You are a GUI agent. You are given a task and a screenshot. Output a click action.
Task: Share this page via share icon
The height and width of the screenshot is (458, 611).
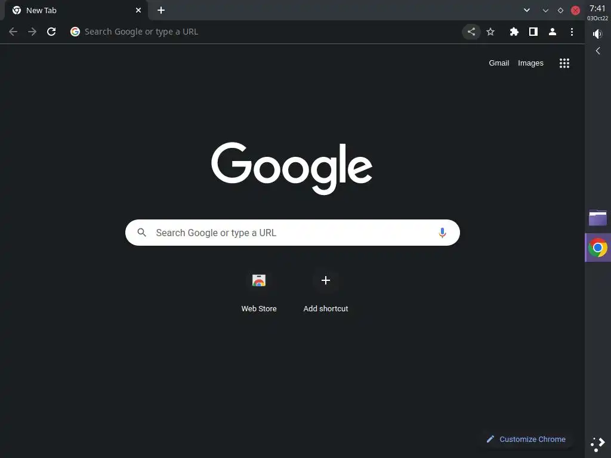click(471, 32)
